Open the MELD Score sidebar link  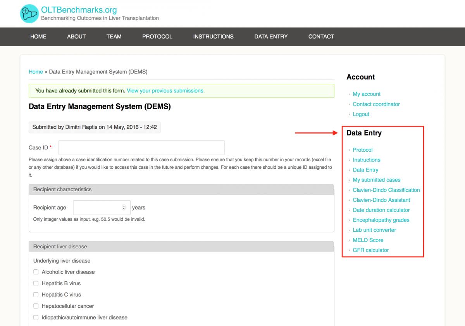pos(368,240)
